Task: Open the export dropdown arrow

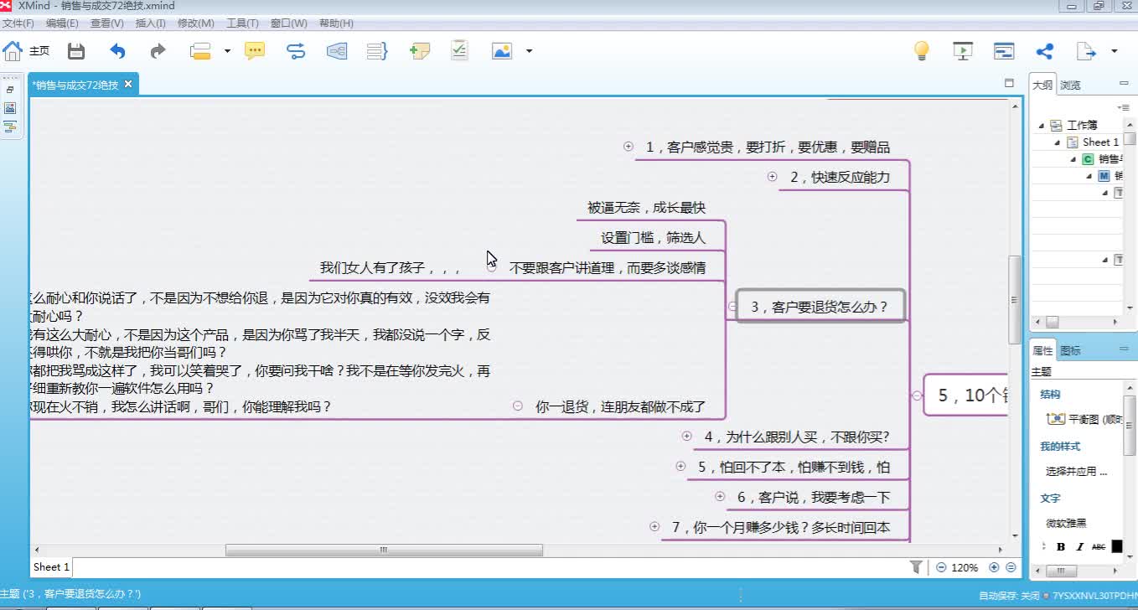Action: click(x=1115, y=51)
